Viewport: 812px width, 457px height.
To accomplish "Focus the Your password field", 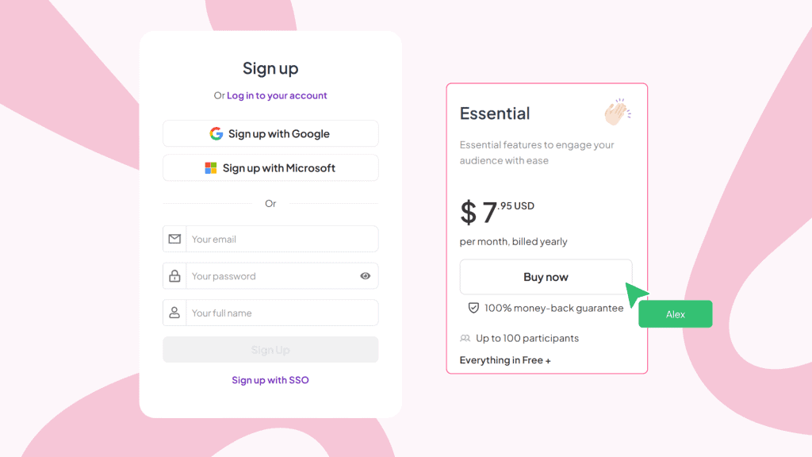I will (272, 276).
